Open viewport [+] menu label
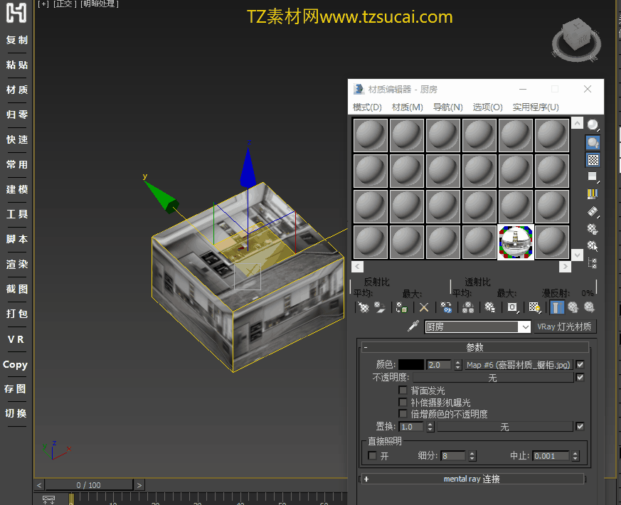The image size is (621, 505). click(x=43, y=4)
